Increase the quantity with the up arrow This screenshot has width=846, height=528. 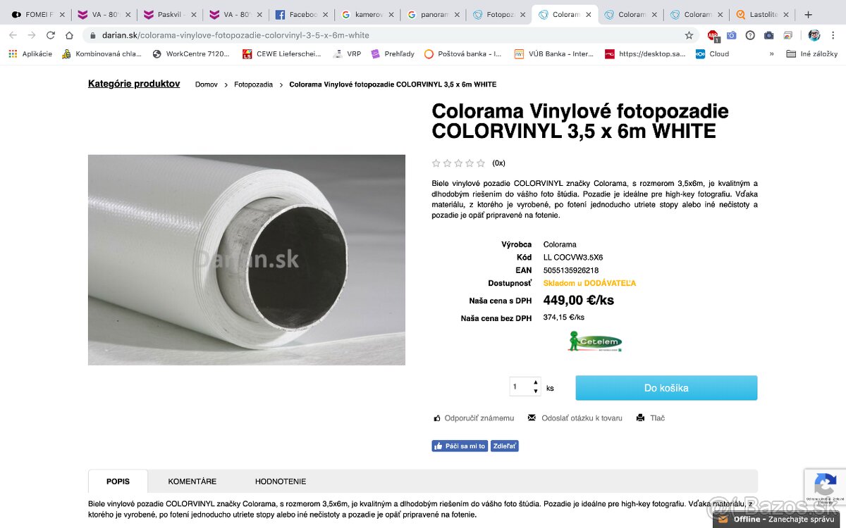tap(536, 382)
